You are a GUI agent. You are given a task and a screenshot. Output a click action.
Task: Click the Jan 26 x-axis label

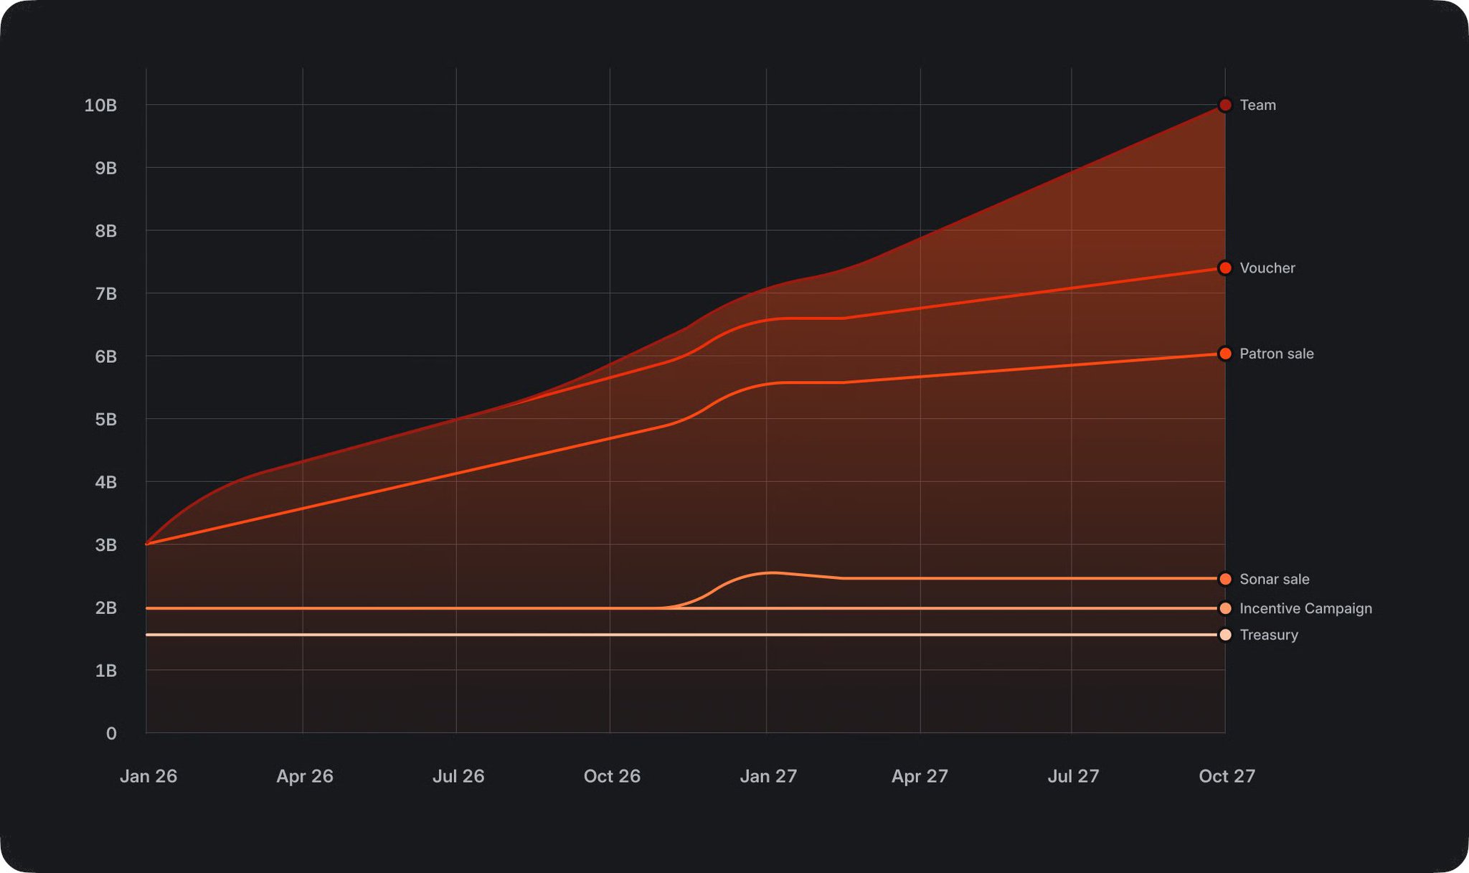click(148, 776)
